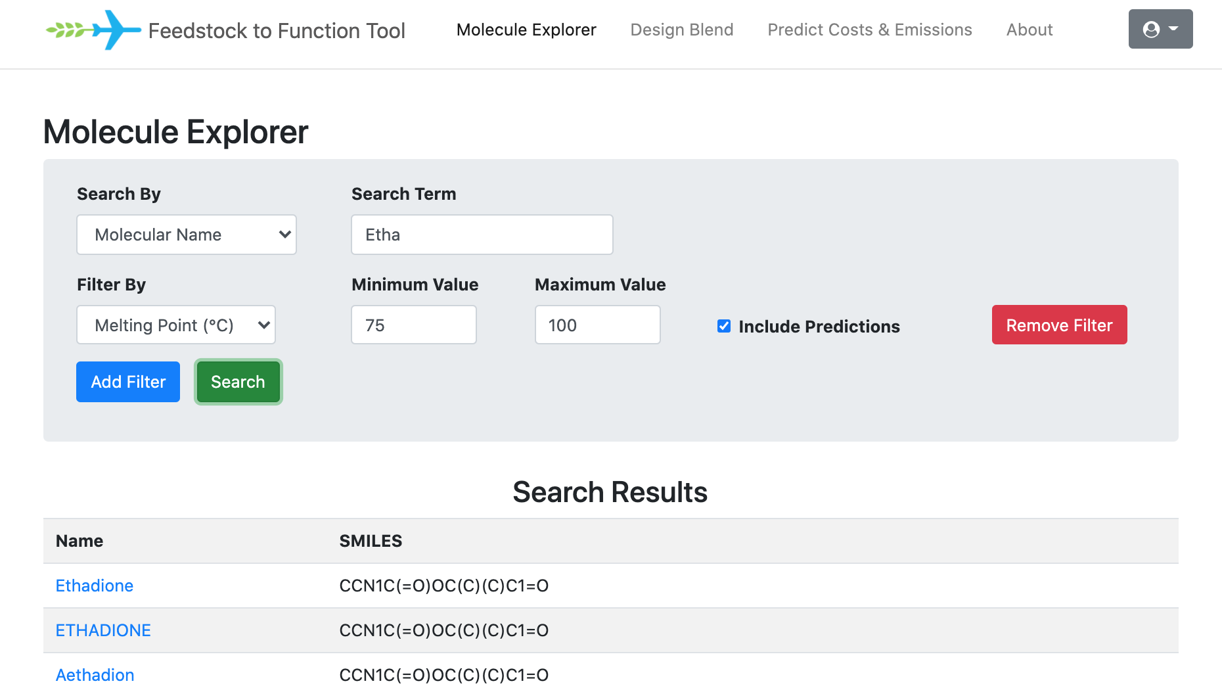Click the red Remove Filter button
The height and width of the screenshot is (694, 1222).
[x=1059, y=325]
